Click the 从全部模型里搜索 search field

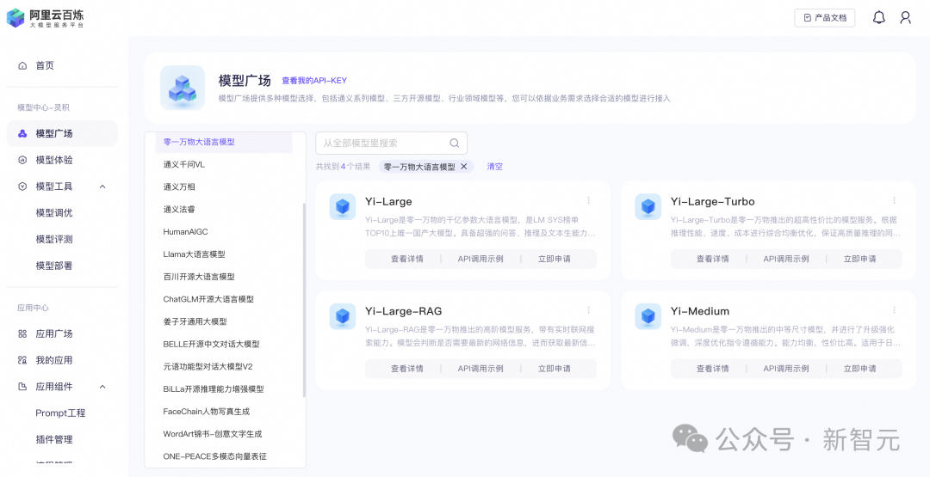point(392,143)
